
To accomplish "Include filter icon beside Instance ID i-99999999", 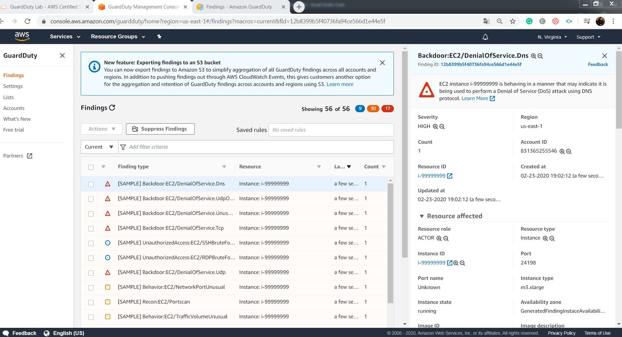I will click(x=456, y=263).
